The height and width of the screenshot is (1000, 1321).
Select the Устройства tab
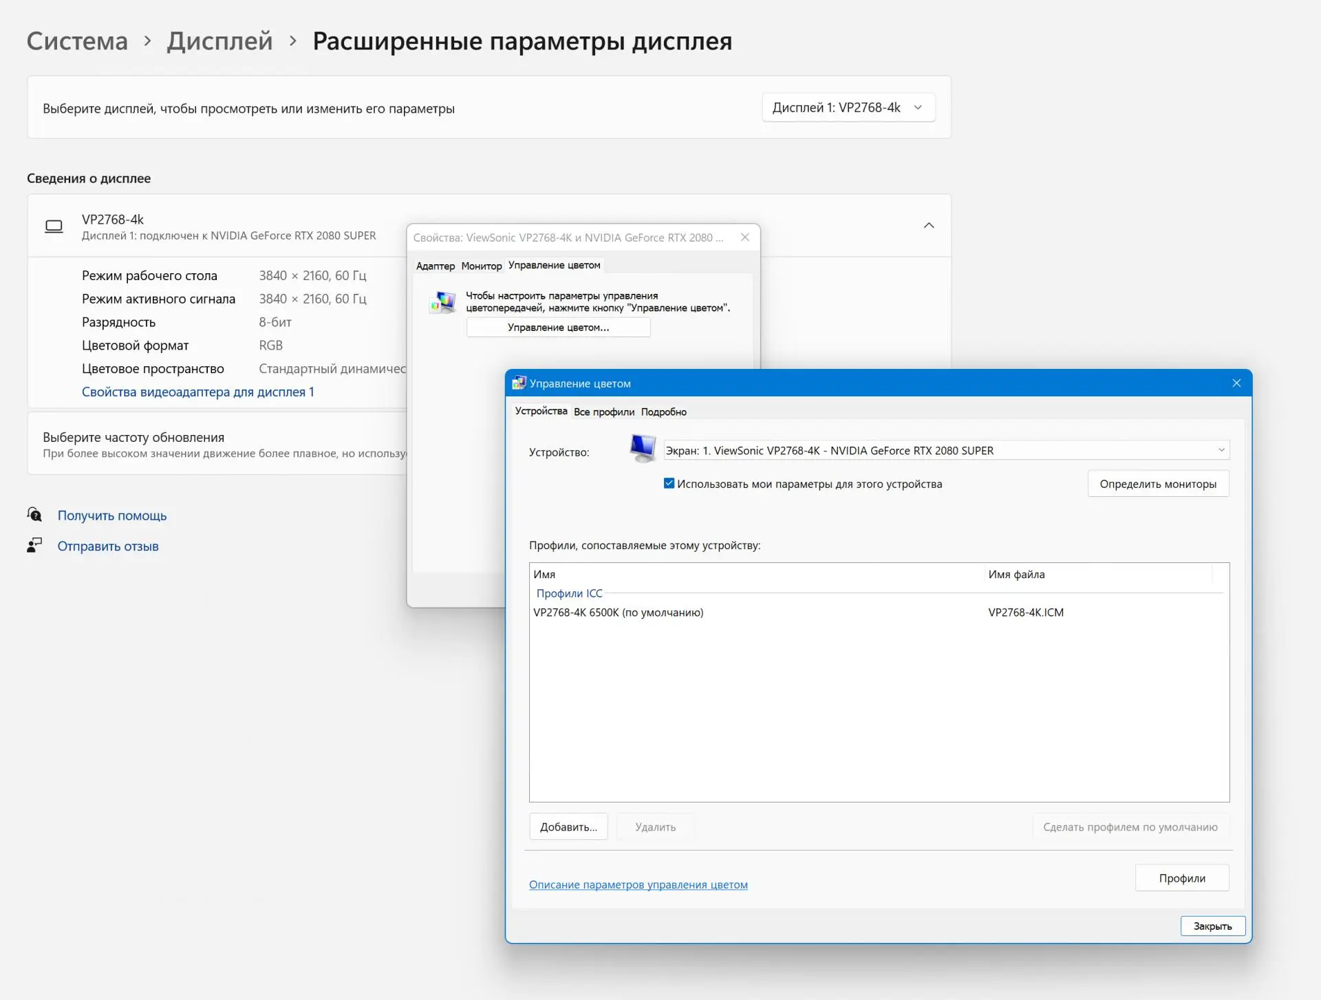click(541, 411)
